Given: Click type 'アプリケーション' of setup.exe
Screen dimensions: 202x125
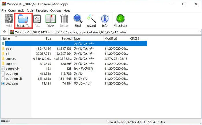Looking at the screenshot, I should pos(83,84).
